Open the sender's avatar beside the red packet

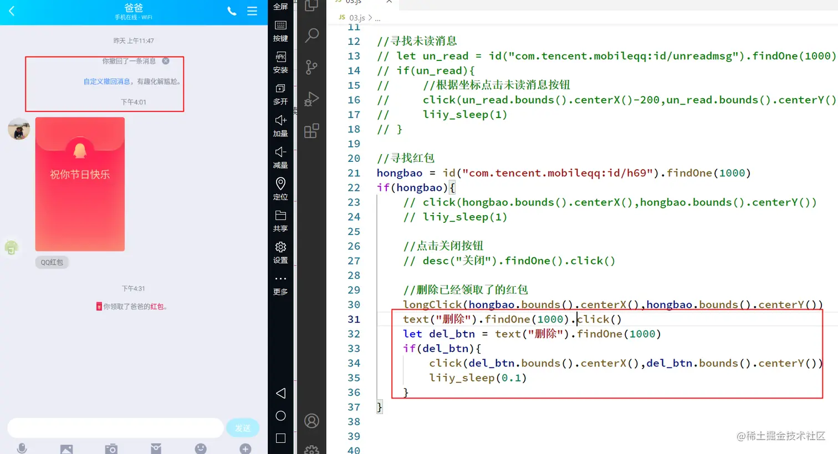19,129
